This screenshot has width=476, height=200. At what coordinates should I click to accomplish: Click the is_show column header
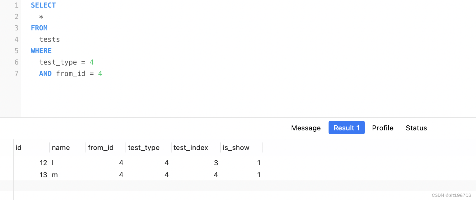pyautogui.click(x=236, y=147)
